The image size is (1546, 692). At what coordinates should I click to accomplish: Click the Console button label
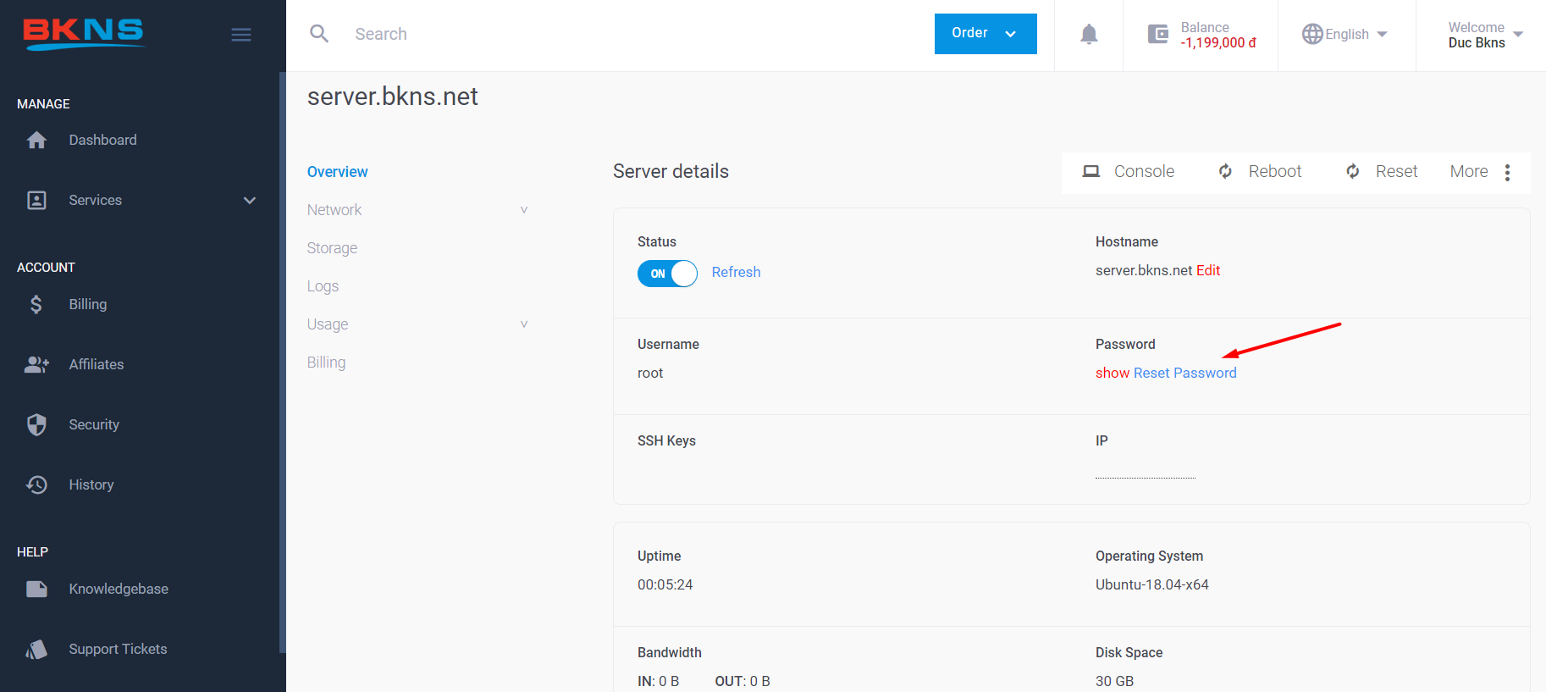(1144, 171)
